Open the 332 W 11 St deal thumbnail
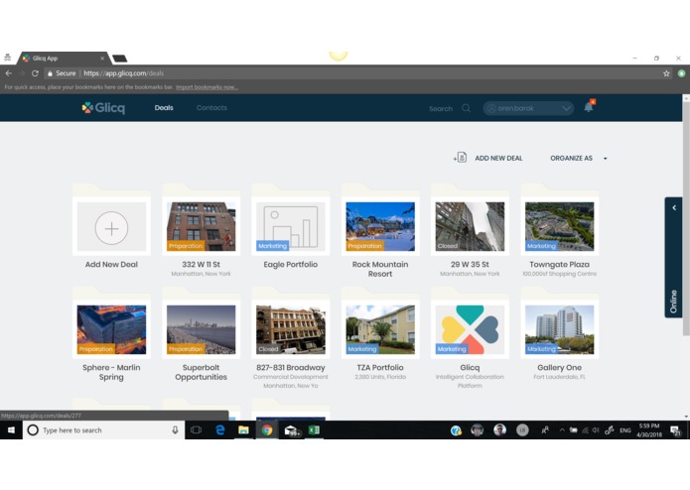 pos(202,227)
